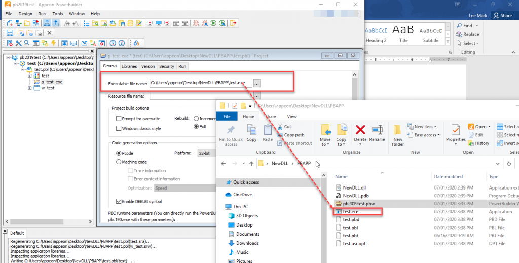Click the Exit icon in PowerBuilder toolbar

coord(233,23)
